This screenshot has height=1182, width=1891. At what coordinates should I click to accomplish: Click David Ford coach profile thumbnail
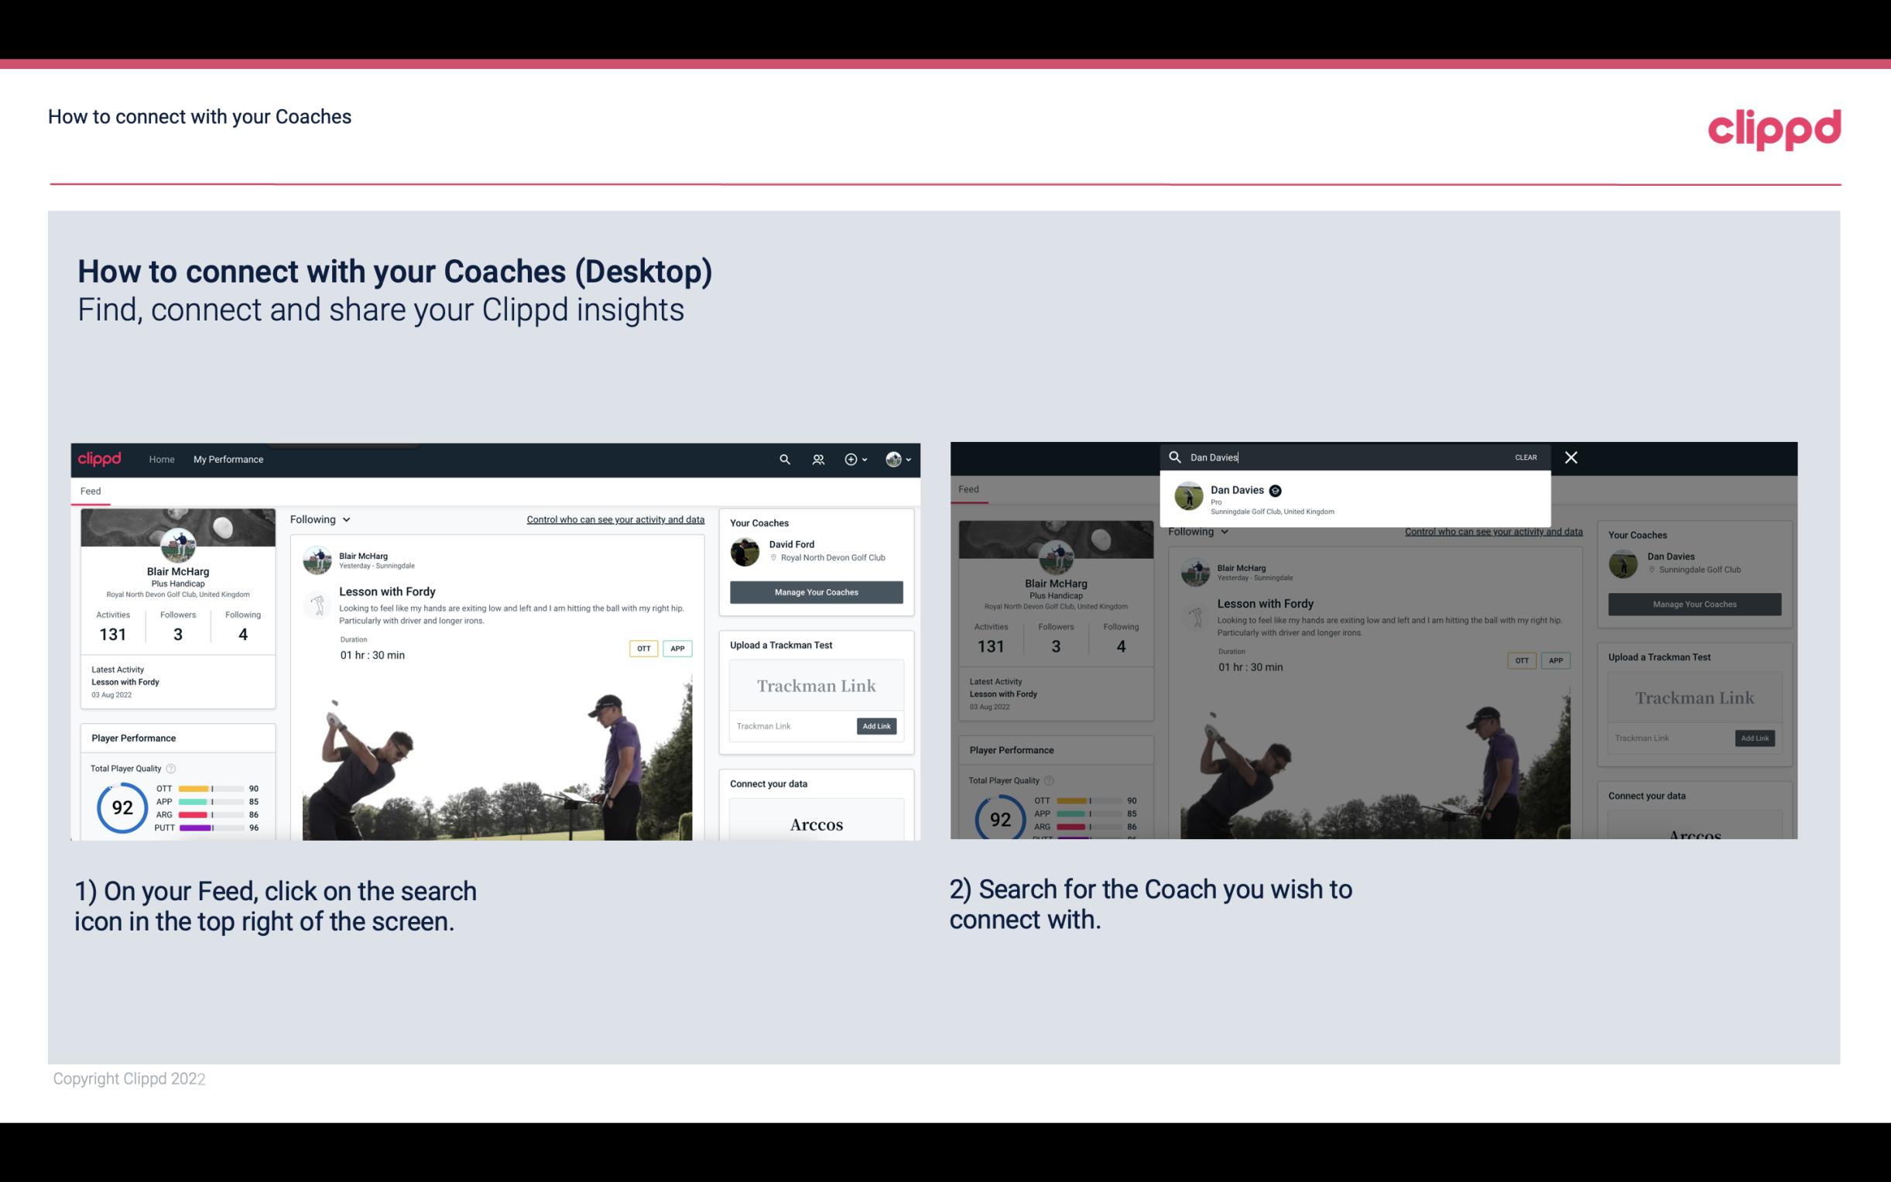(x=746, y=550)
